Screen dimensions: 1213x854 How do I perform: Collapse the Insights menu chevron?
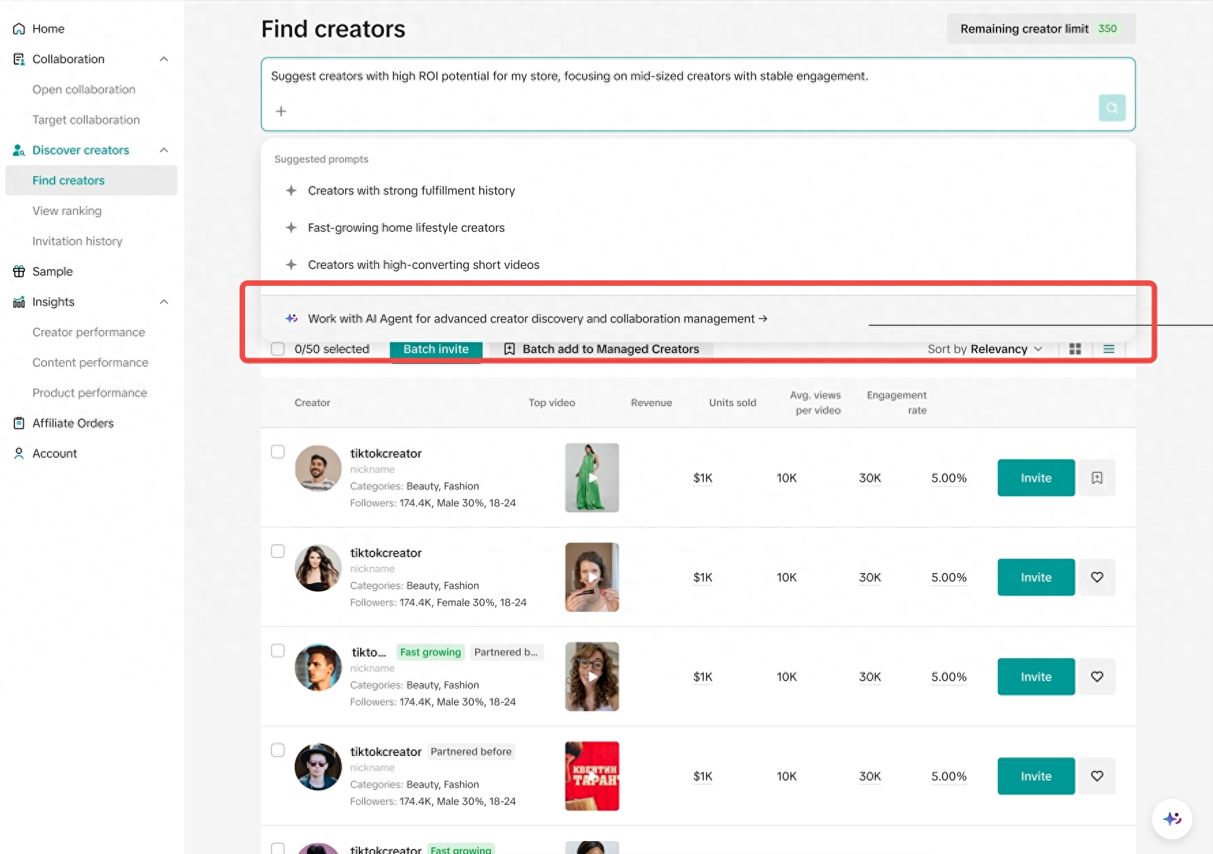tap(164, 302)
